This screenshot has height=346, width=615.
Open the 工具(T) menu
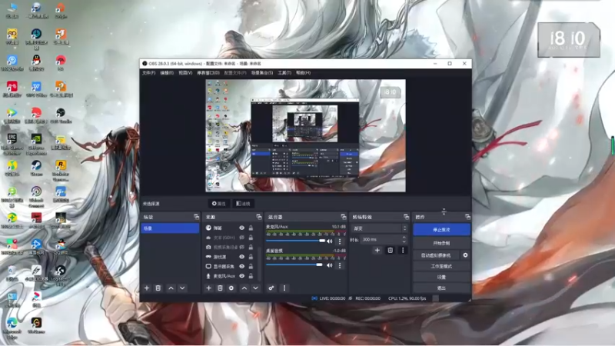point(284,72)
